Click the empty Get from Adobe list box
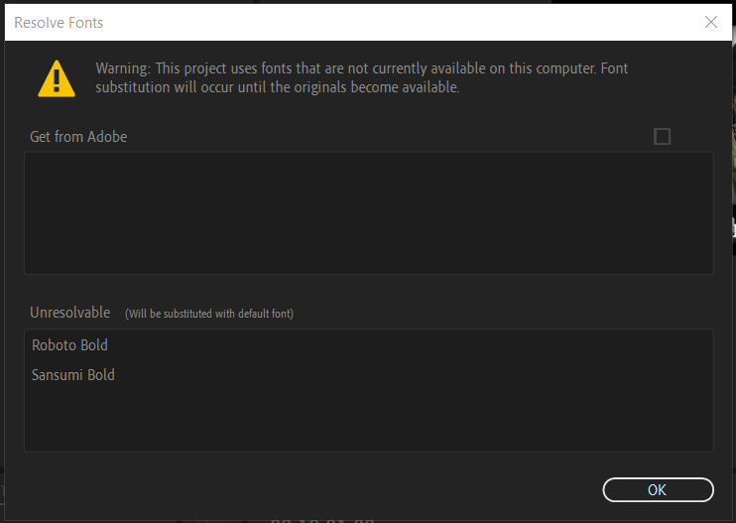736x523 pixels. pos(368,212)
